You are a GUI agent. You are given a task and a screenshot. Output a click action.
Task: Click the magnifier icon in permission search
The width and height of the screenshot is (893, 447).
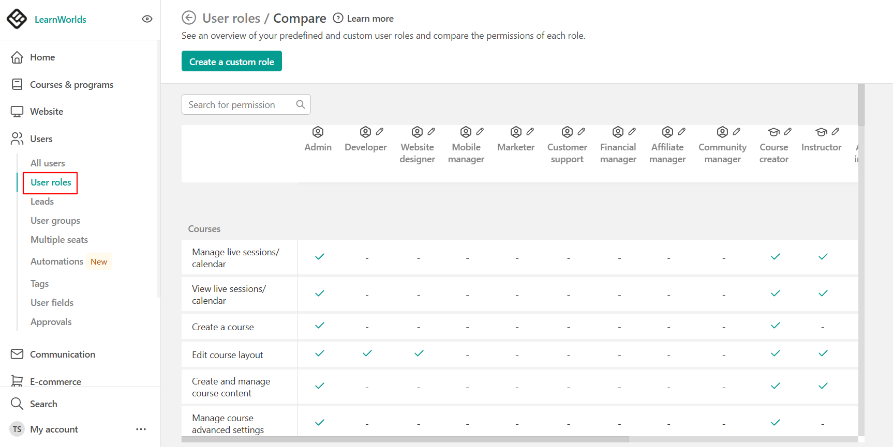point(301,104)
